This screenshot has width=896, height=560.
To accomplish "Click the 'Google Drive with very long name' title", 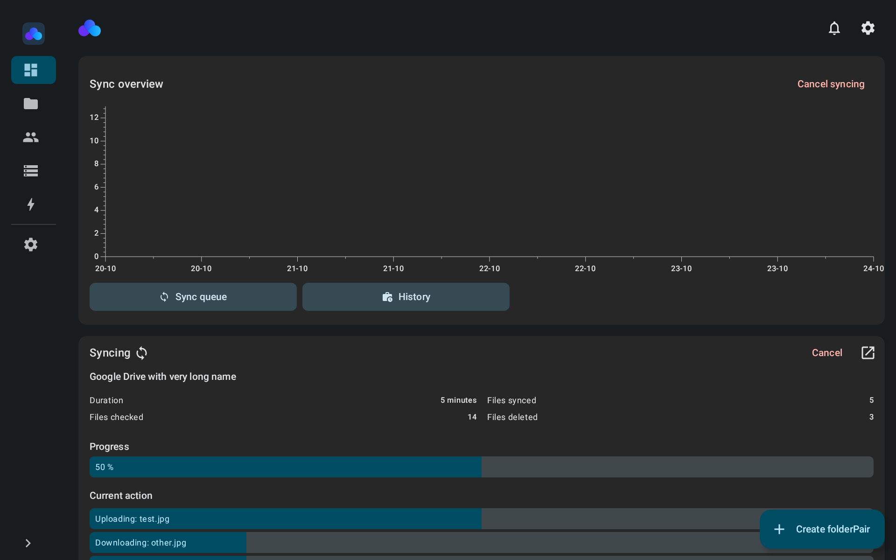I will (163, 377).
